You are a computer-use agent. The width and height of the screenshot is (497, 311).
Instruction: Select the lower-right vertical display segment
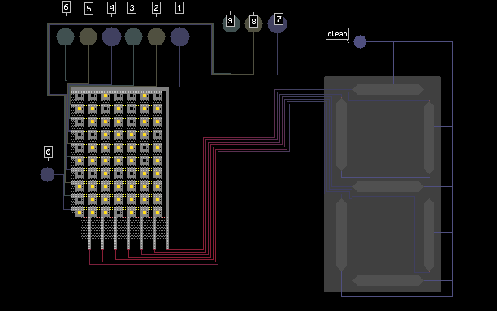pyautogui.click(x=429, y=235)
